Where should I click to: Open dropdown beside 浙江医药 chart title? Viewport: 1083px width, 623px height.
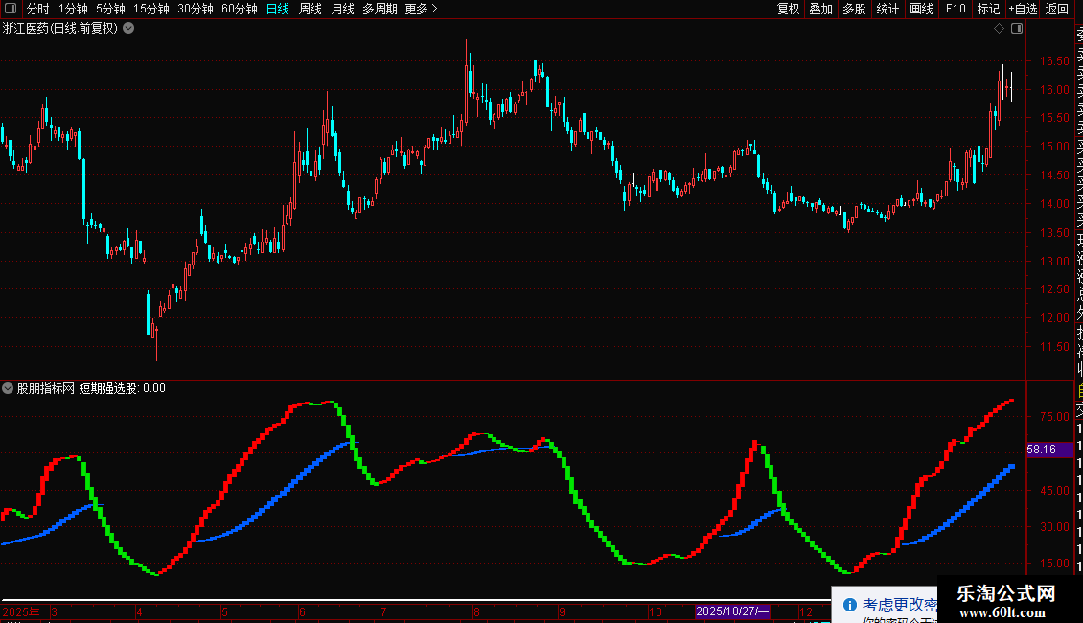click(x=128, y=29)
